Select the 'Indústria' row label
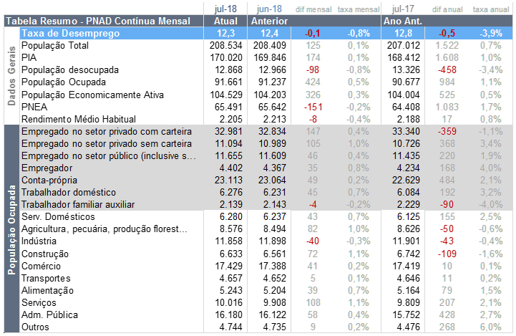Screen dimensions: 516x336 point(39,241)
